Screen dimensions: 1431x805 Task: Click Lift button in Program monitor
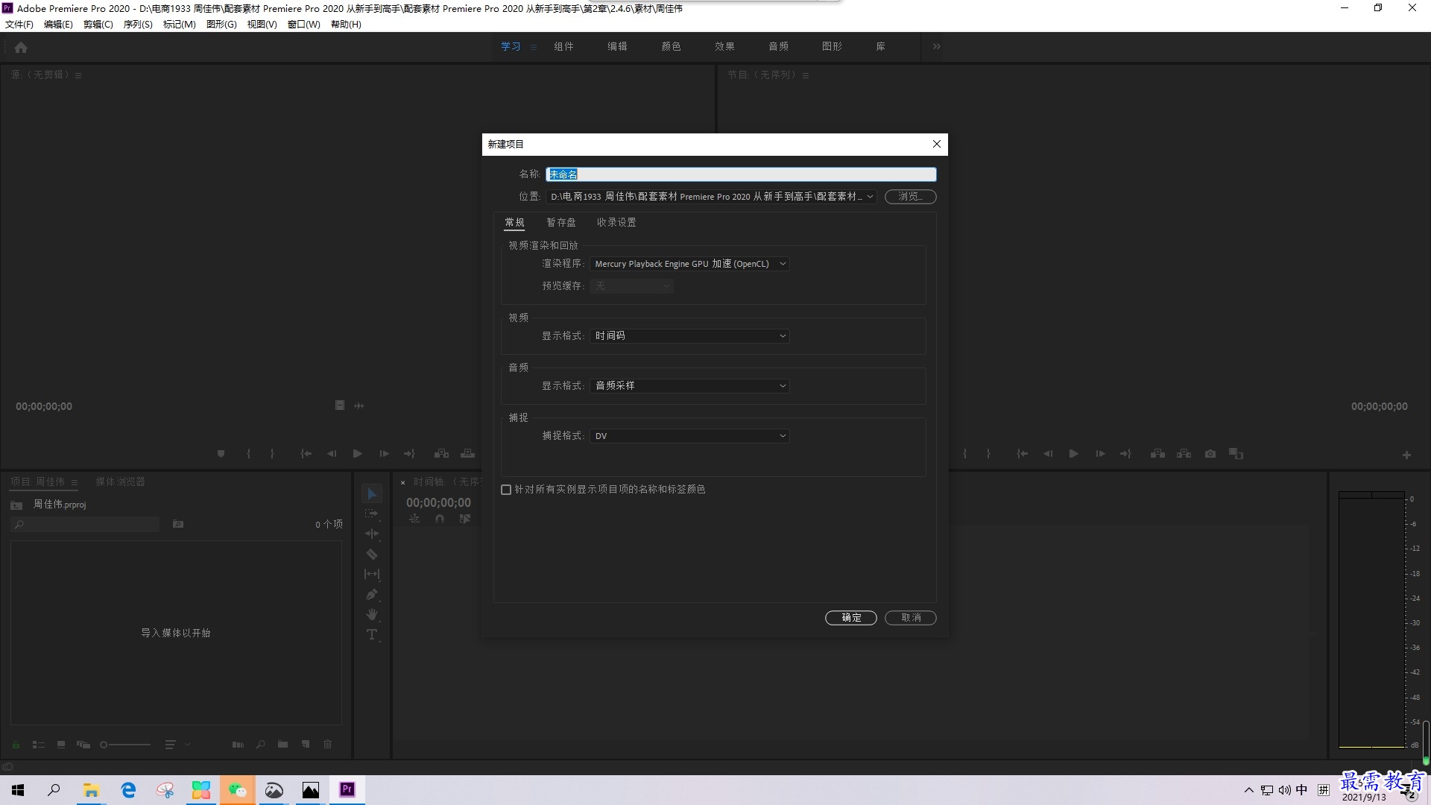point(1157,454)
